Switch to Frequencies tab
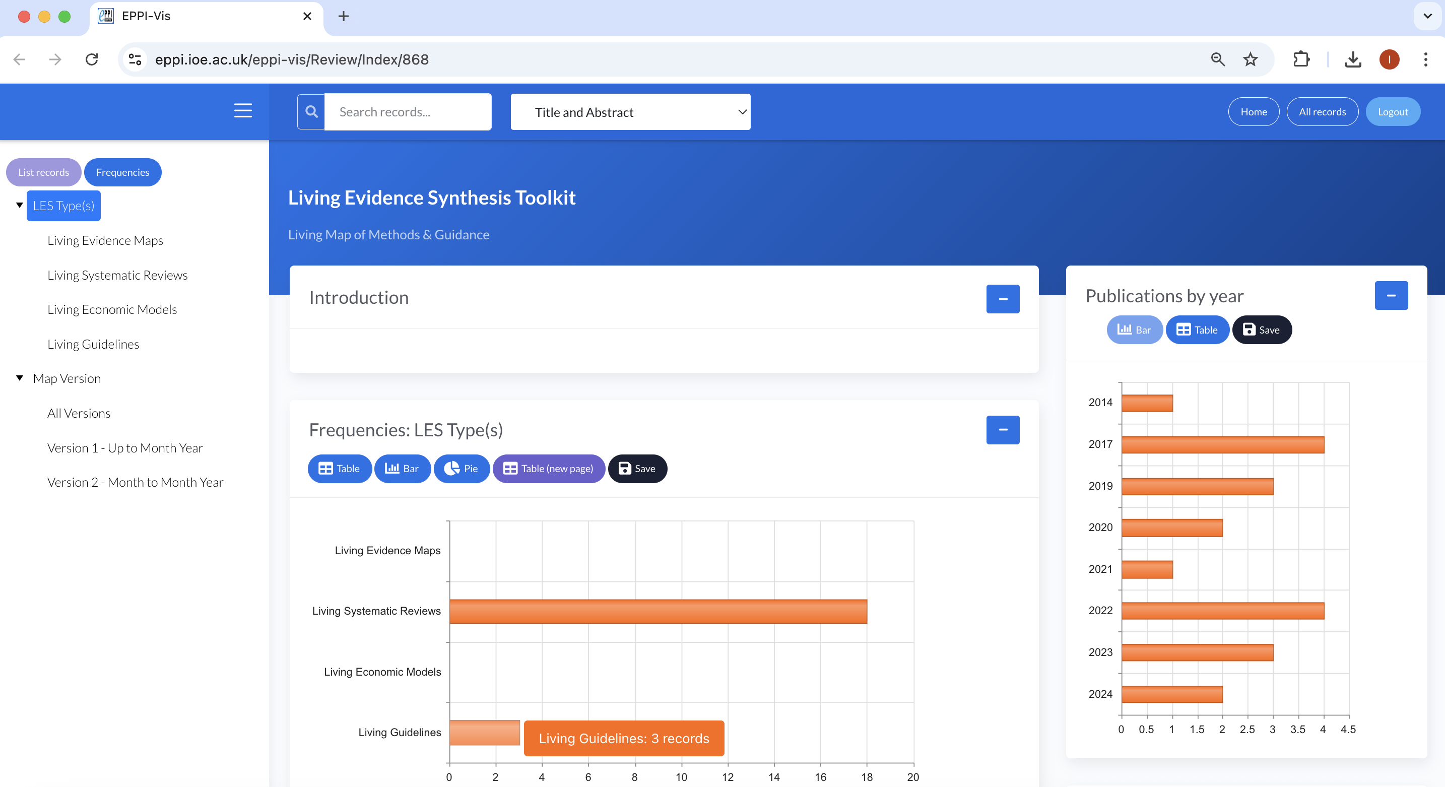 tap(123, 172)
